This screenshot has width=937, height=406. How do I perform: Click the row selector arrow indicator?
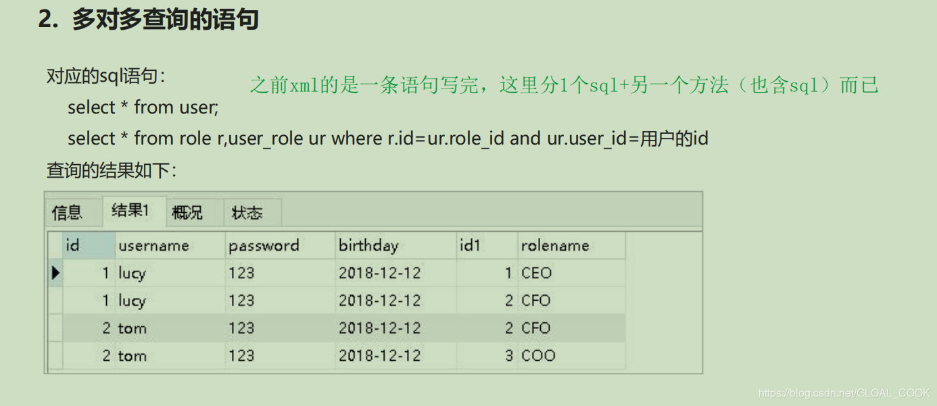[x=56, y=273]
